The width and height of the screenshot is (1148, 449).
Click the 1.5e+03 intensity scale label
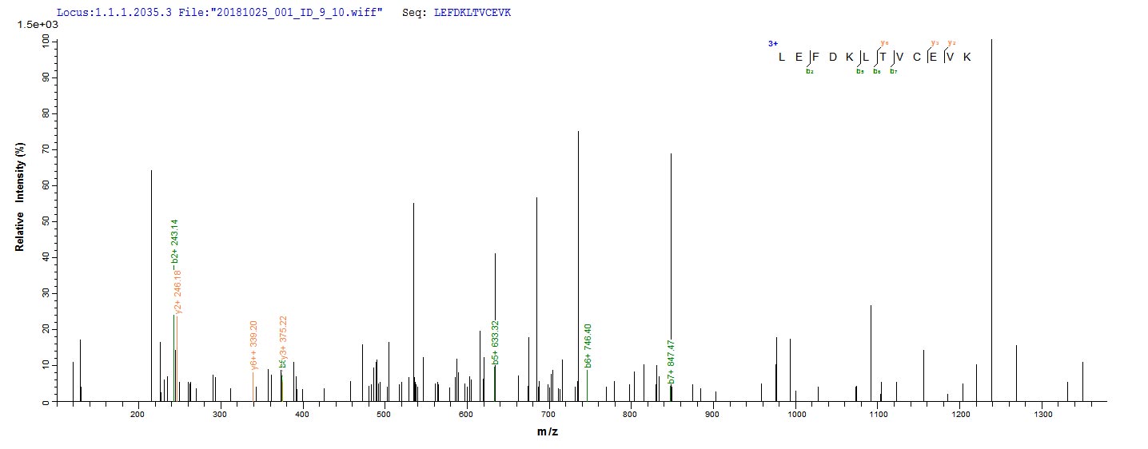click(x=33, y=25)
